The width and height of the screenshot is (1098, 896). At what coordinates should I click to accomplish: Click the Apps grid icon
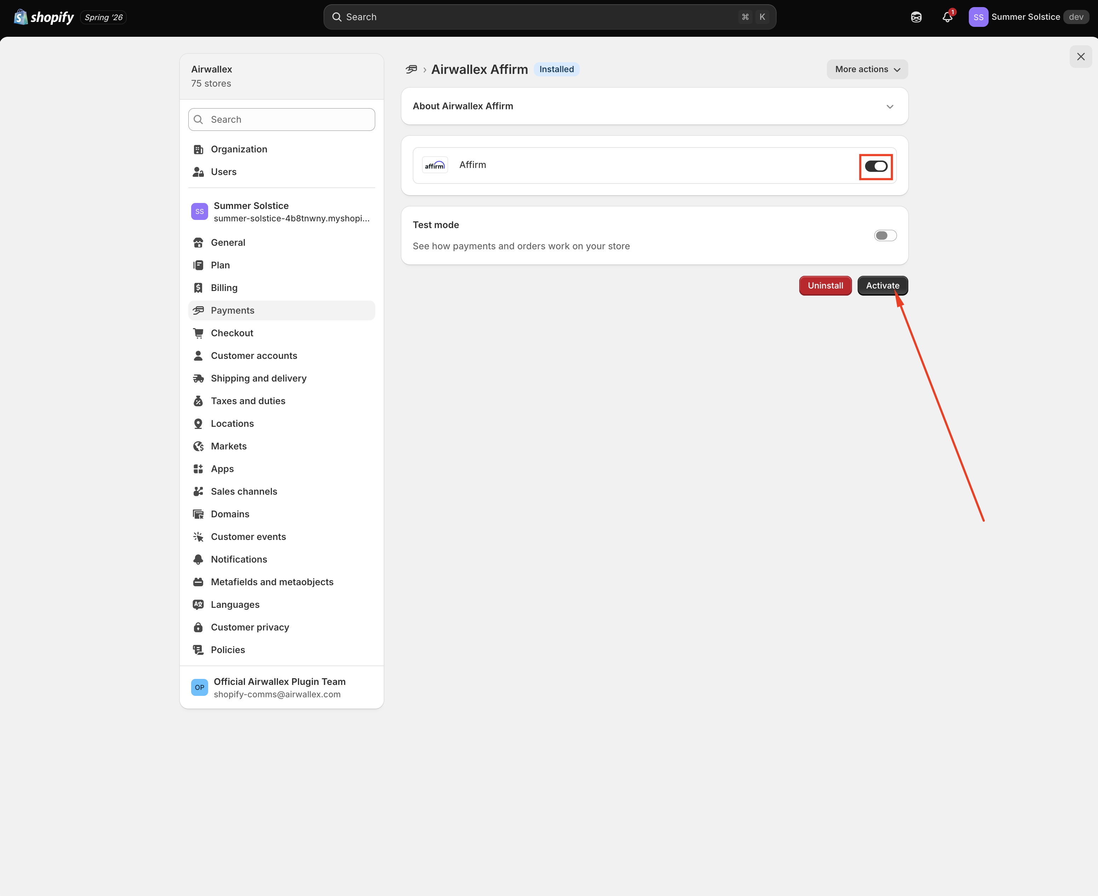pos(199,469)
